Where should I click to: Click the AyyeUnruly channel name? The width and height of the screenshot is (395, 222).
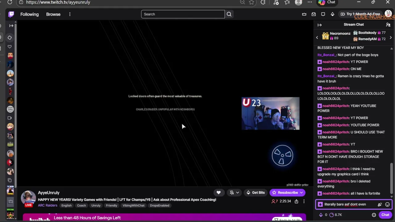[x=49, y=193]
